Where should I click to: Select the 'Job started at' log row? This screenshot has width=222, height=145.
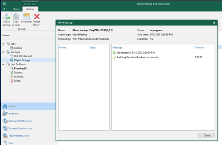click(163, 53)
